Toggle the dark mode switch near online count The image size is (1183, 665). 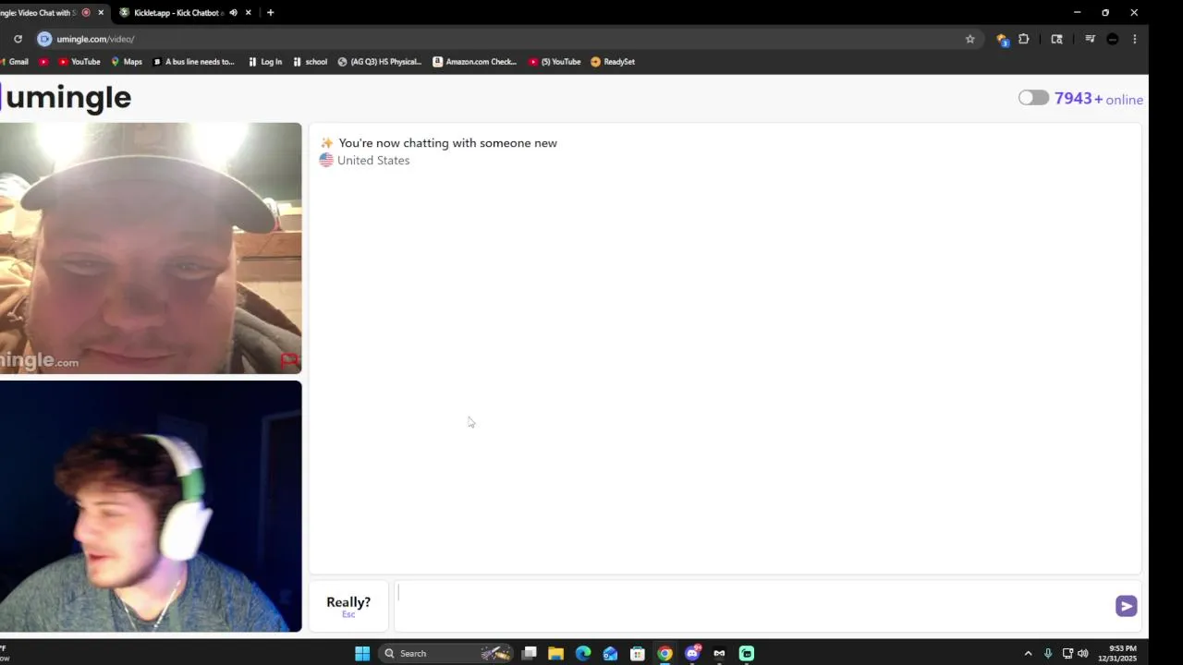[1033, 98]
